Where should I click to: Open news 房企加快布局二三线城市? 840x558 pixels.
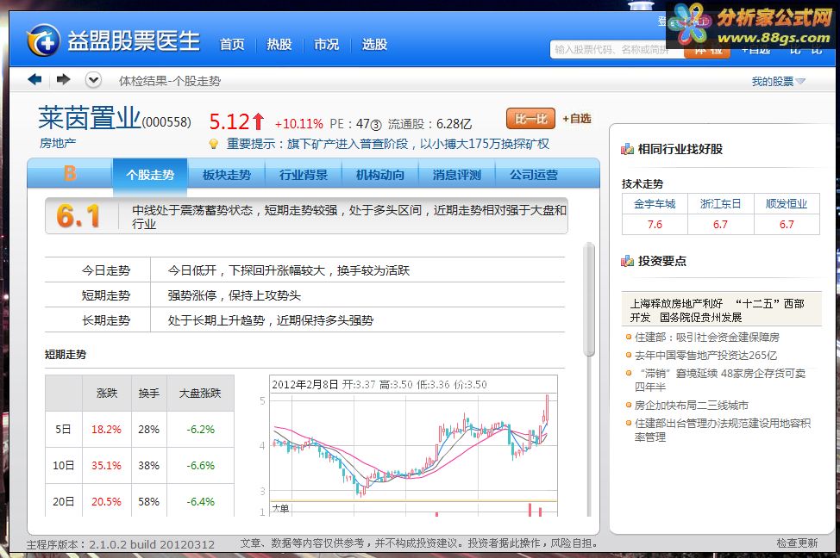tap(691, 405)
